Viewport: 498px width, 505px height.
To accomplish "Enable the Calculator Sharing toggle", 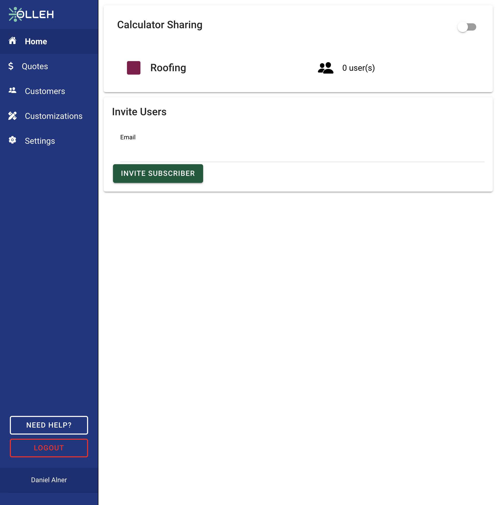I will coord(467,27).
